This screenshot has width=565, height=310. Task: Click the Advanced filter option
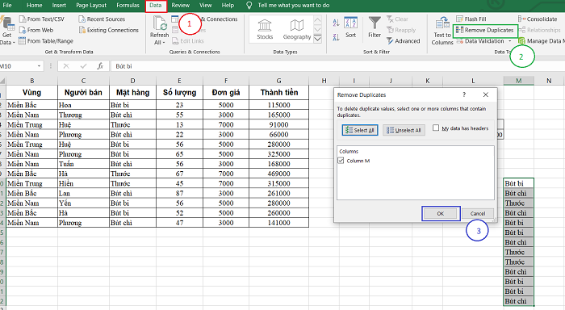click(x=404, y=41)
